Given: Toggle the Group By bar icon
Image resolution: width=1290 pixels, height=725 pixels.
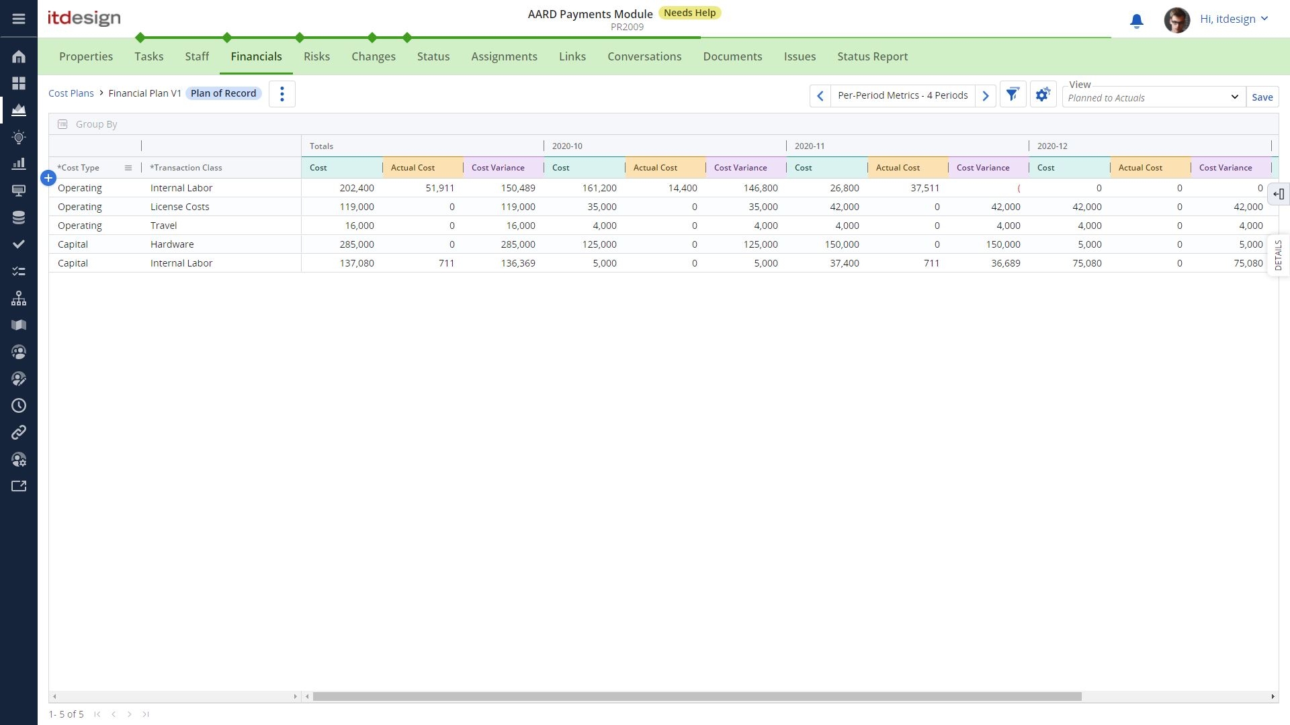Looking at the screenshot, I should coord(62,124).
